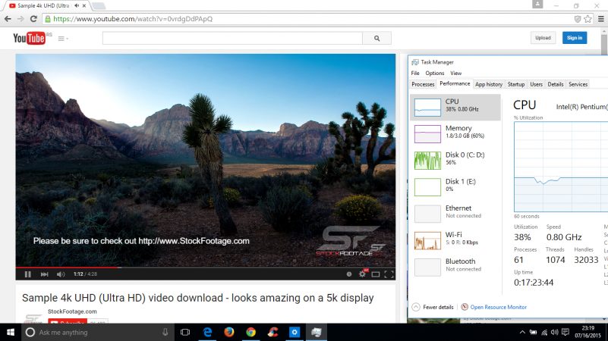Switch to Users tab
Viewport: 608px width, 341px height.
point(536,84)
